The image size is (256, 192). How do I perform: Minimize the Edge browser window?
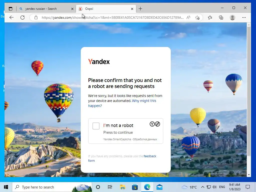click(x=222, y=8)
